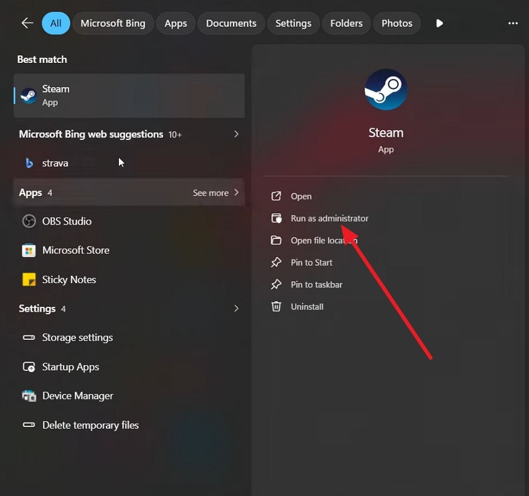Click Open icon in Steam actions
Viewport: 529px width, 496px height.
coord(276,196)
